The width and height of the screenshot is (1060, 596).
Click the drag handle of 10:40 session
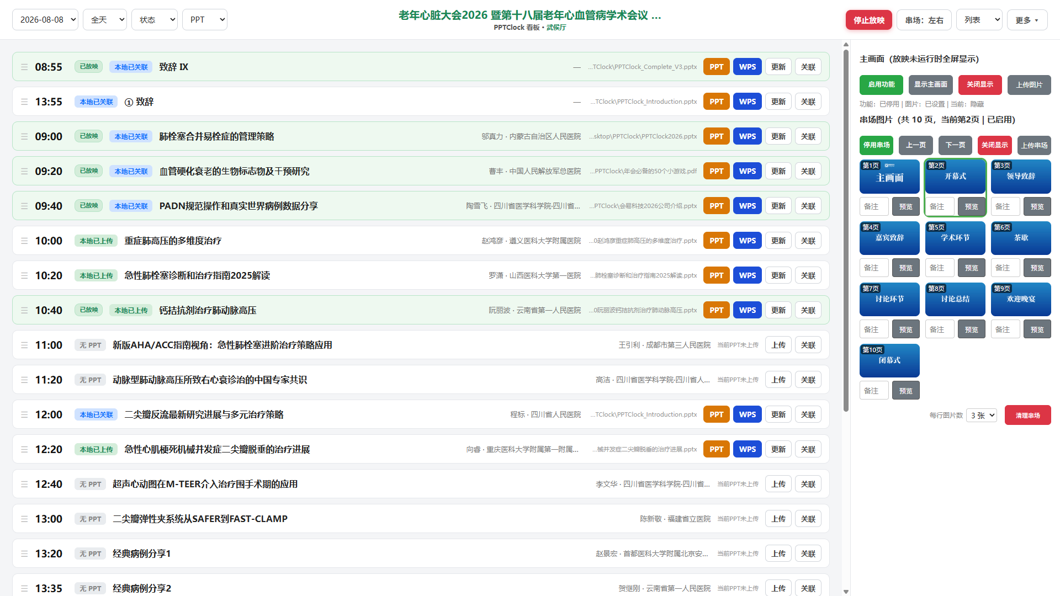click(x=24, y=310)
